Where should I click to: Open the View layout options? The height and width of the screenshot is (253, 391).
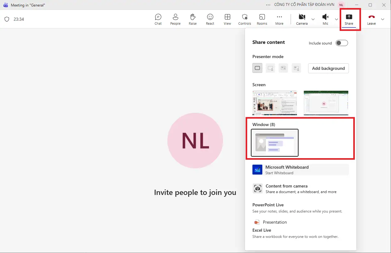(x=227, y=19)
